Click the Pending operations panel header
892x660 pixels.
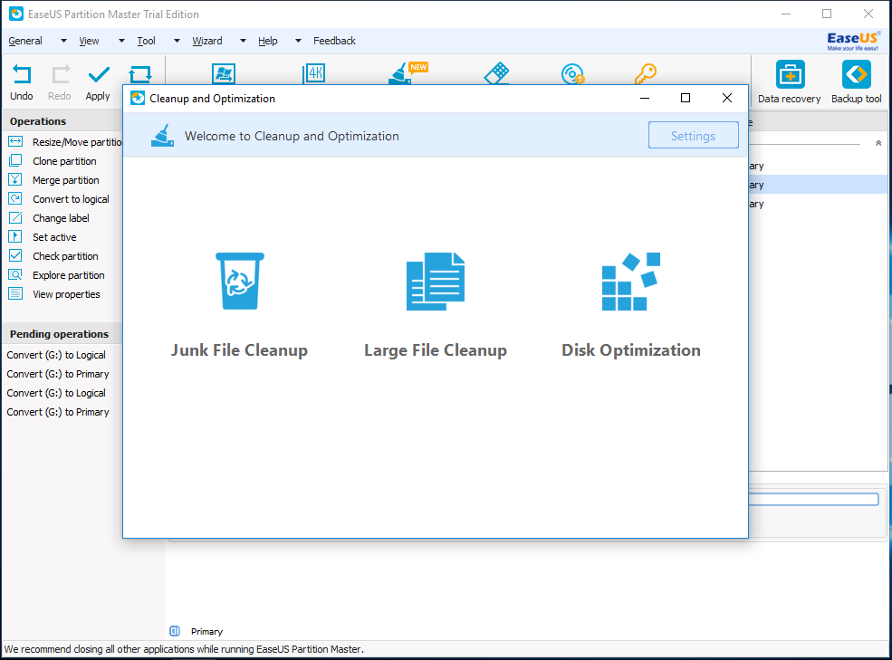(59, 334)
